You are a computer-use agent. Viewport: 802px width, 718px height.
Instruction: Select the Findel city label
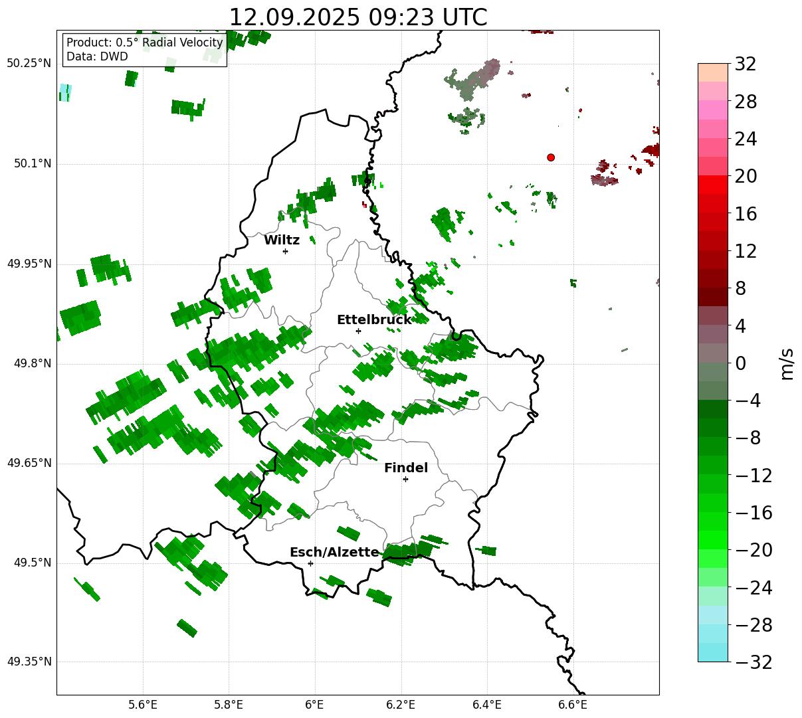point(406,468)
